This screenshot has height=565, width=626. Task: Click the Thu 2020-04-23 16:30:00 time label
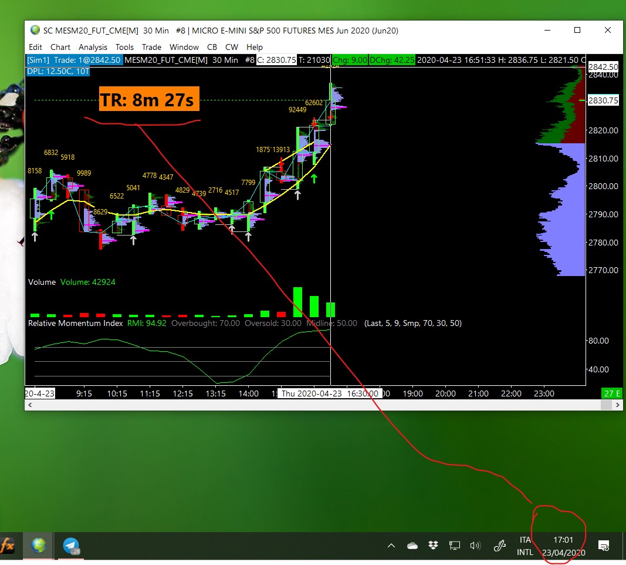(330, 394)
